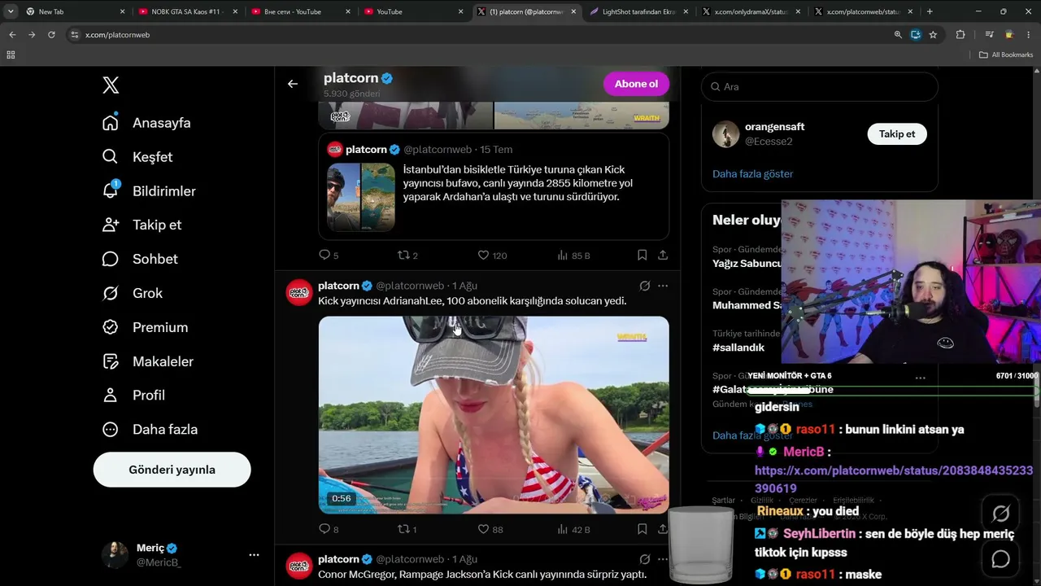The height and width of the screenshot is (586, 1041).
Task: Like the tweet with 120 likes
Action: tap(492, 256)
